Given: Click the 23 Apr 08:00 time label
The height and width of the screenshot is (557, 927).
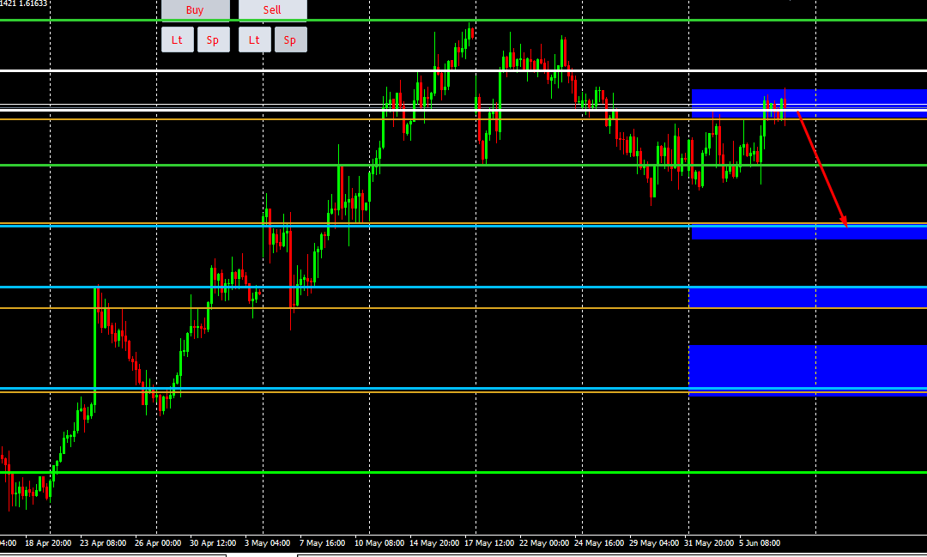Looking at the screenshot, I should (103, 543).
